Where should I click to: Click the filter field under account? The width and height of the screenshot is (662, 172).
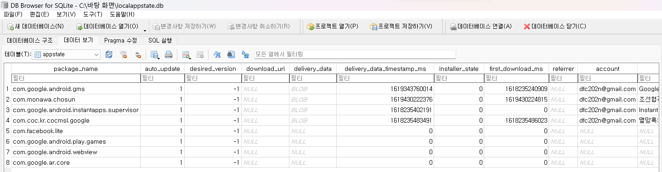607,78
